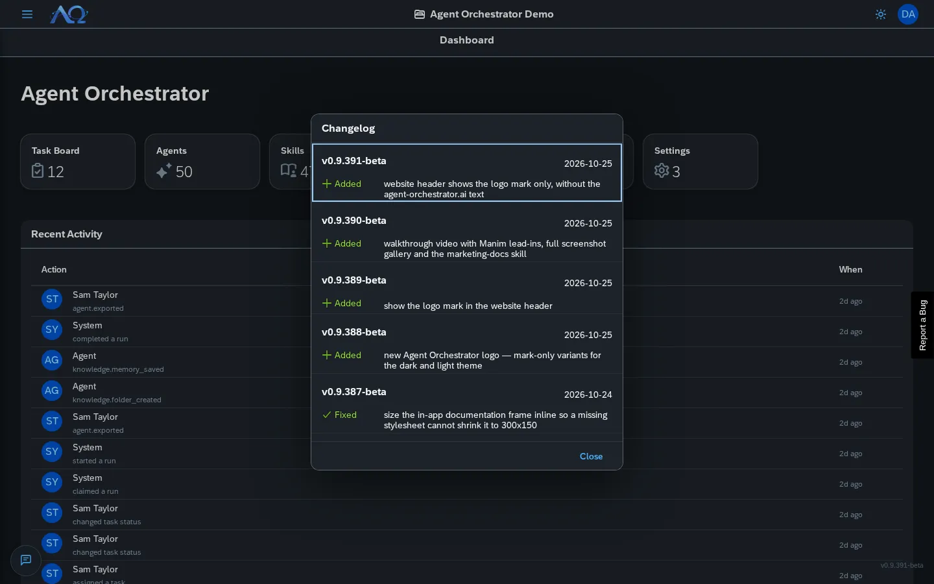Open the chat bubble icon
Image resolution: width=934 pixels, height=584 pixels.
pos(26,560)
